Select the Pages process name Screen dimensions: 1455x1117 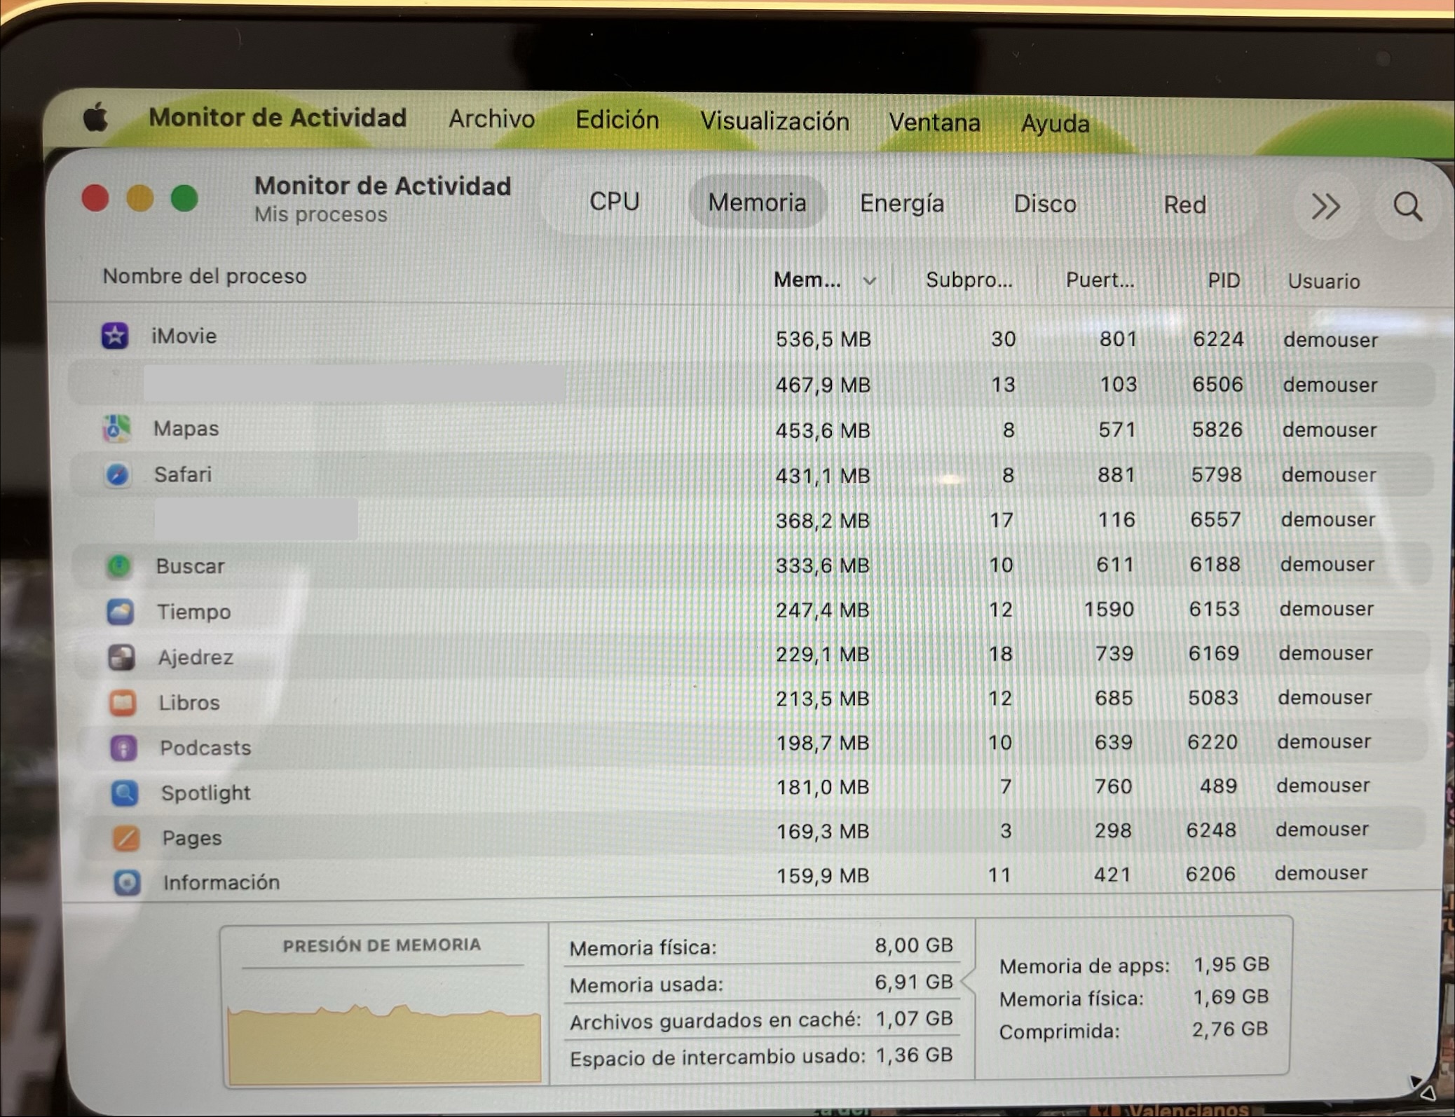click(x=192, y=838)
